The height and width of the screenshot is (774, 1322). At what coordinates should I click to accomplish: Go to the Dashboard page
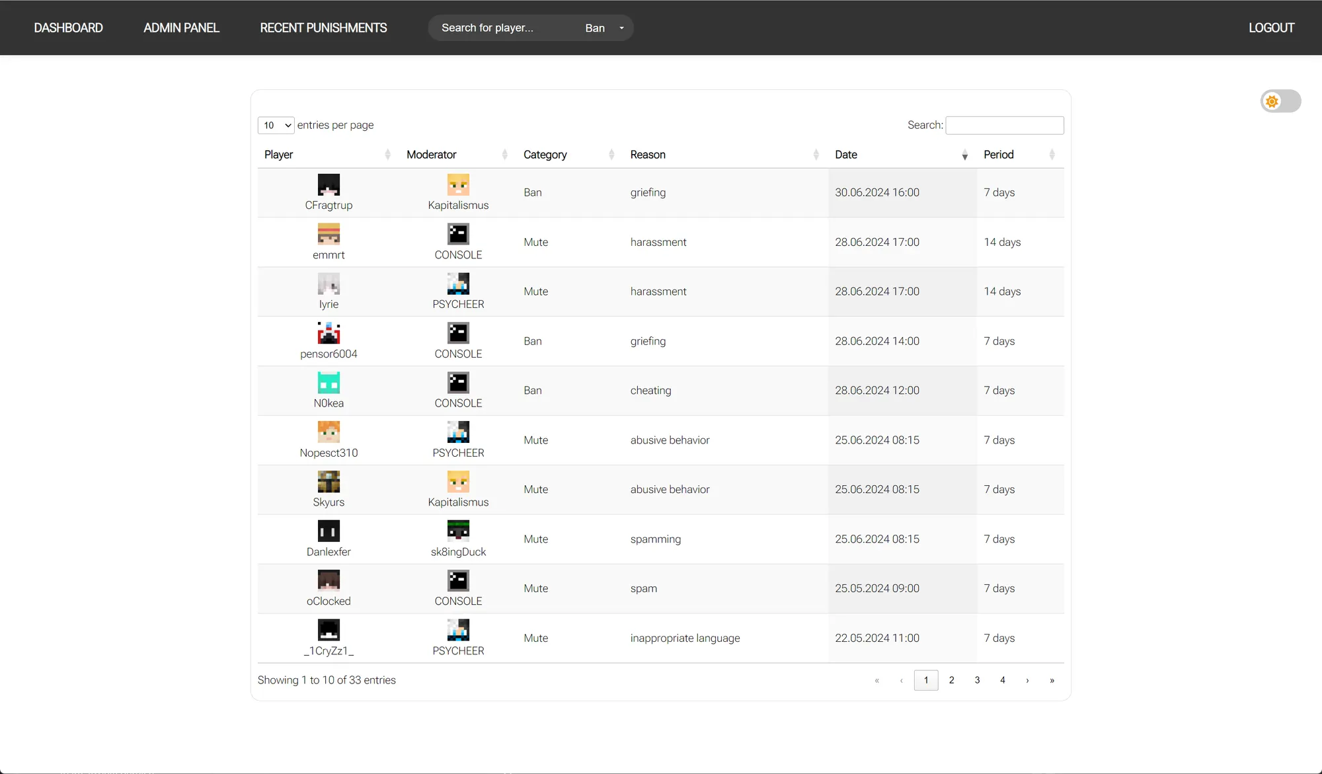[x=68, y=28]
